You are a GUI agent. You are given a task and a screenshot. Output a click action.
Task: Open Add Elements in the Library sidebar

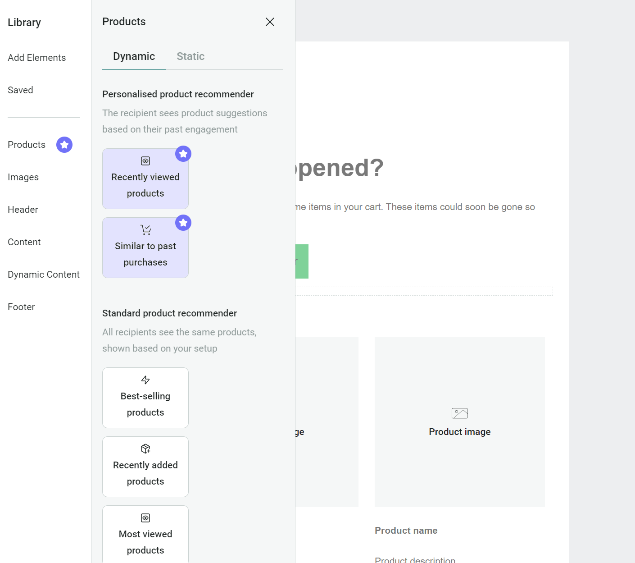coord(36,58)
